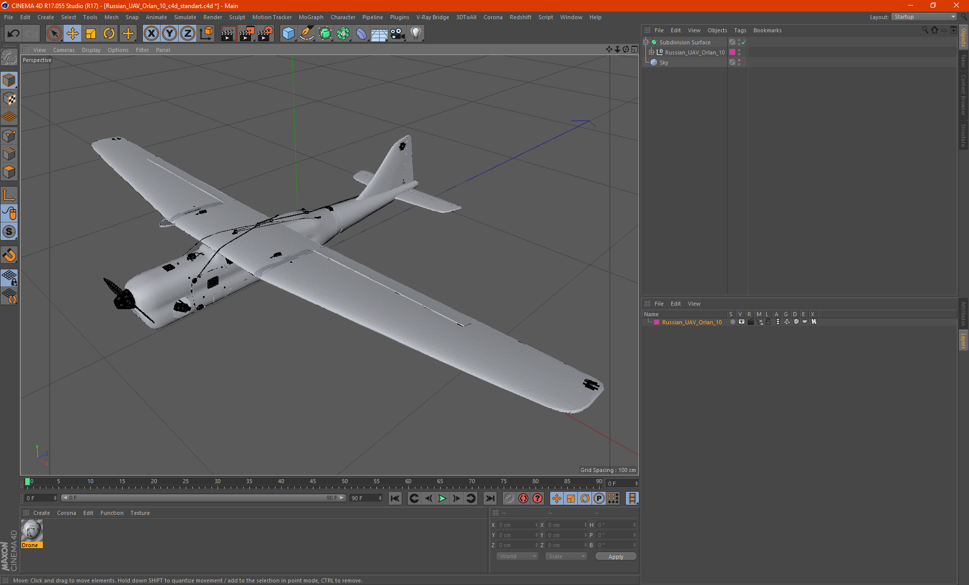969x585 pixels.
Task: Click Russian_UAV_Orlan_10 layer color swatch in Objects
Action: tap(732, 52)
